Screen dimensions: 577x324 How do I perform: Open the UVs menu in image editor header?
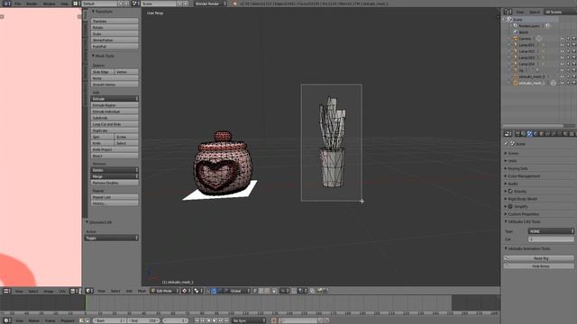(62, 292)
